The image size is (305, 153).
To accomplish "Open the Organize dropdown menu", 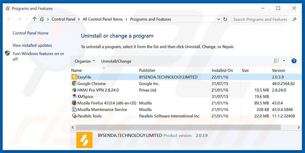I will tap(85, 61).
